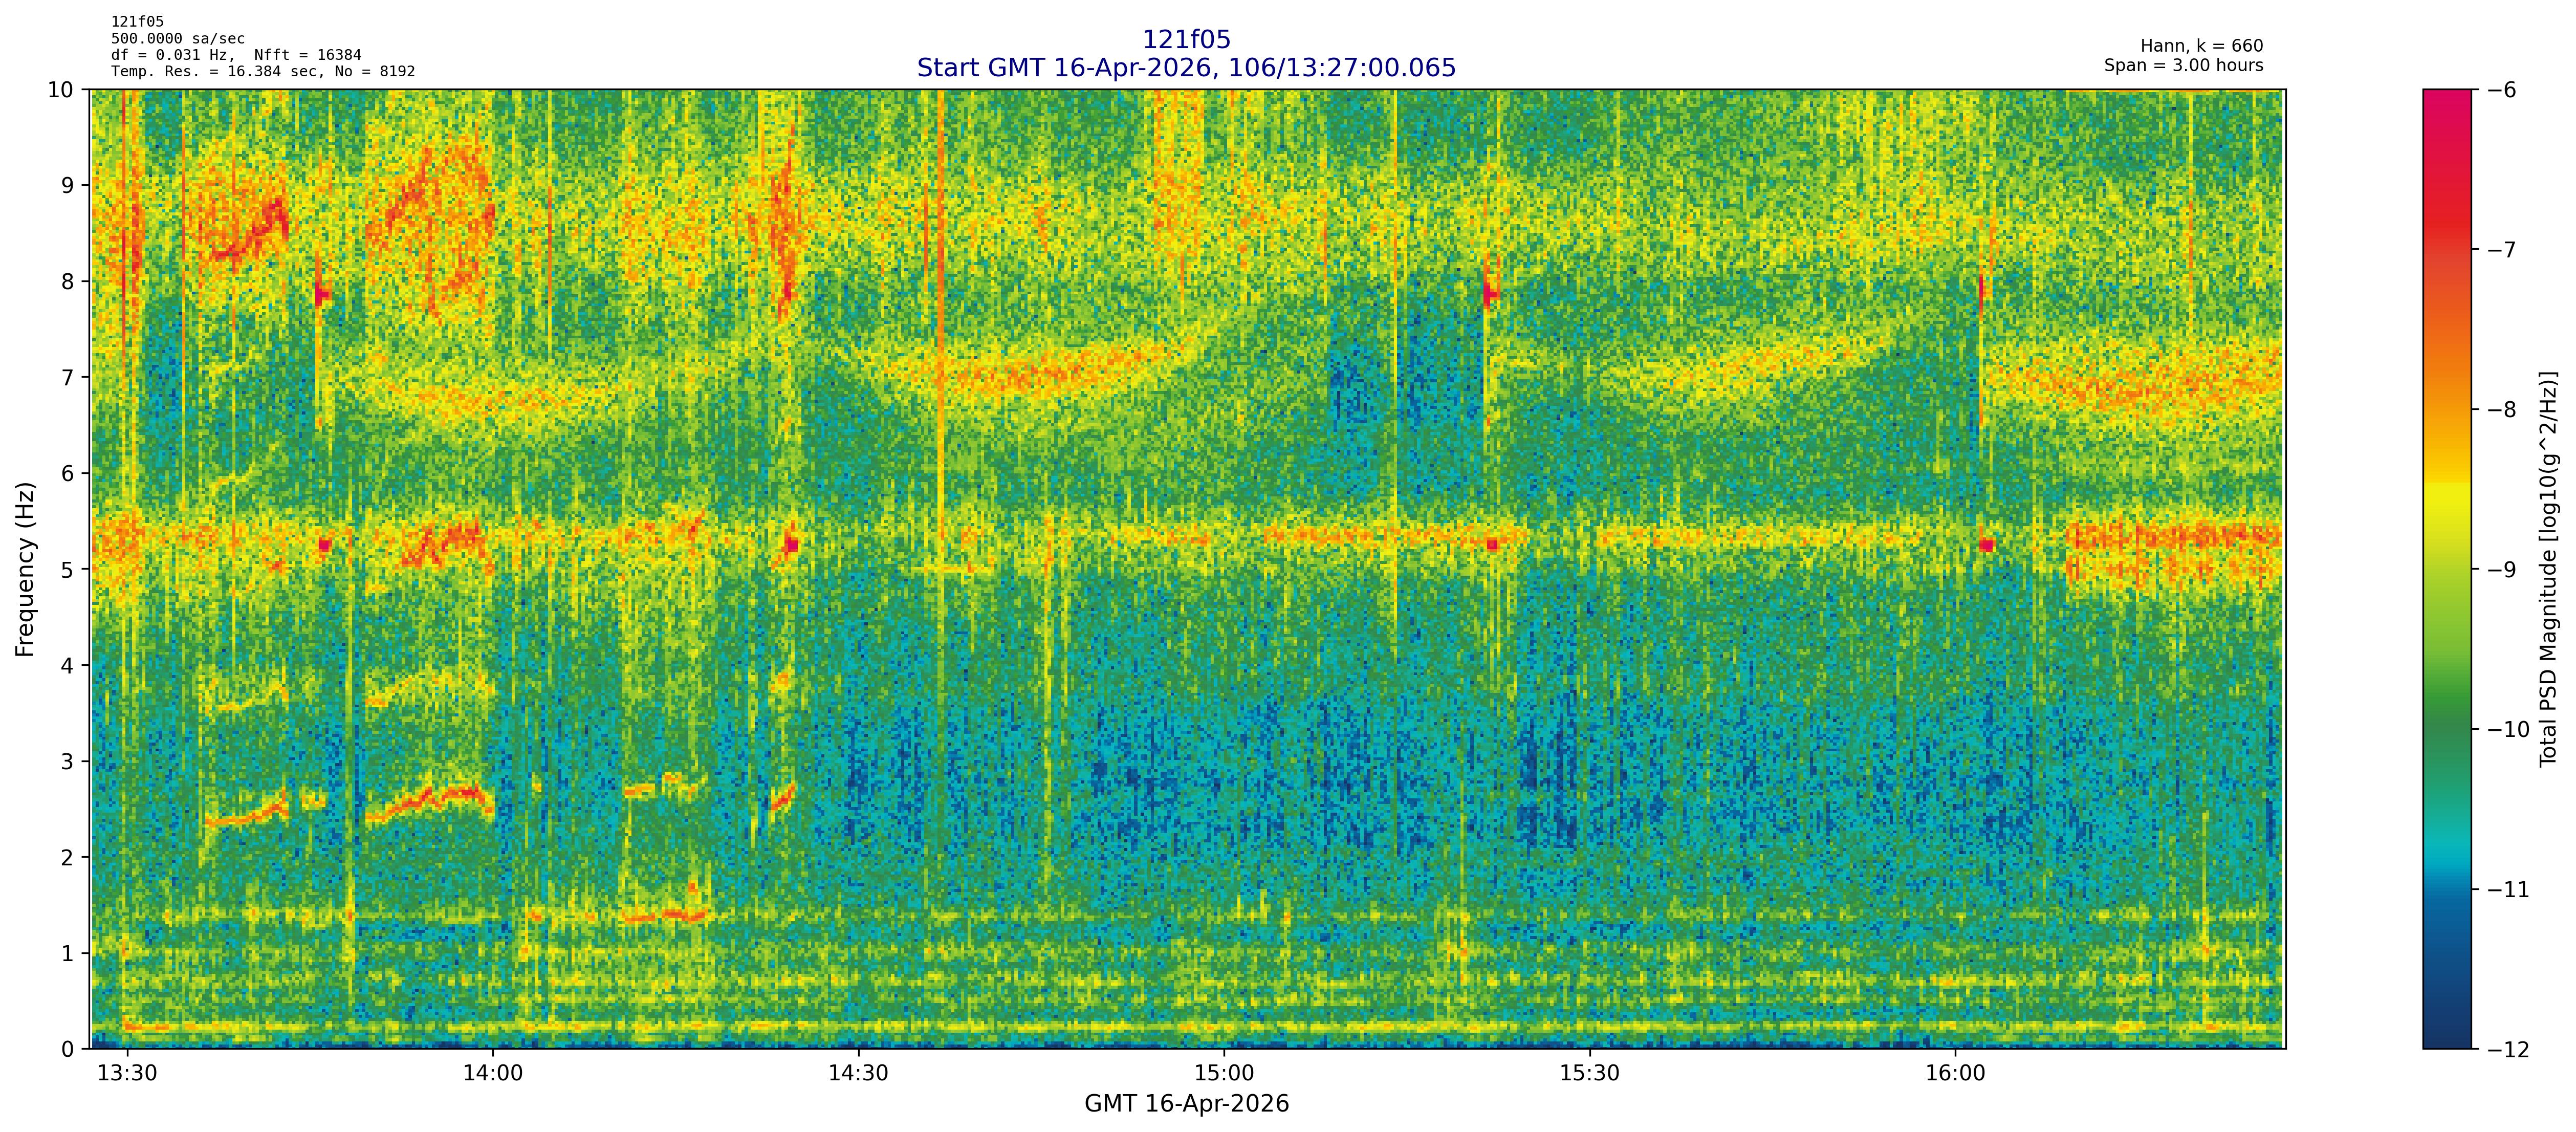Click the 5 Hz y-axis tick label
Screen dimensions: 2576x1132
click(67, 569)
